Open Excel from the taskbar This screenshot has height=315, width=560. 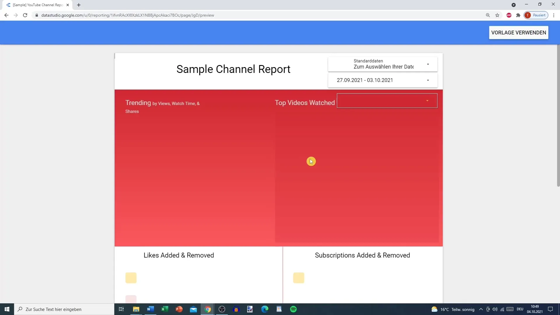(x=165, y=309)
